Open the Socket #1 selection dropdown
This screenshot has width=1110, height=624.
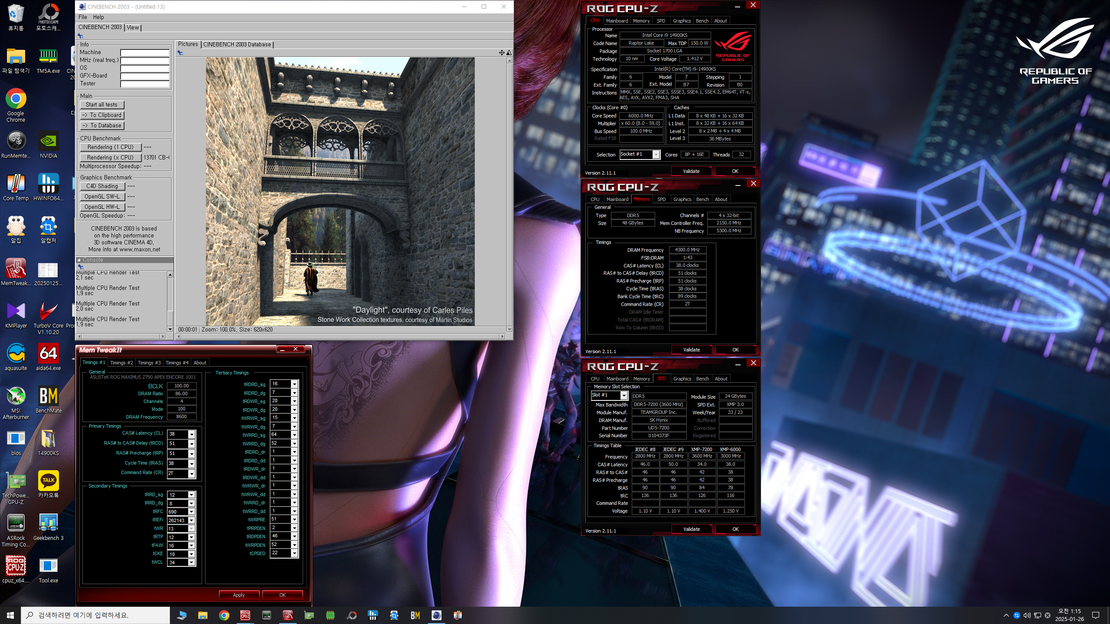tap(656, 155)
